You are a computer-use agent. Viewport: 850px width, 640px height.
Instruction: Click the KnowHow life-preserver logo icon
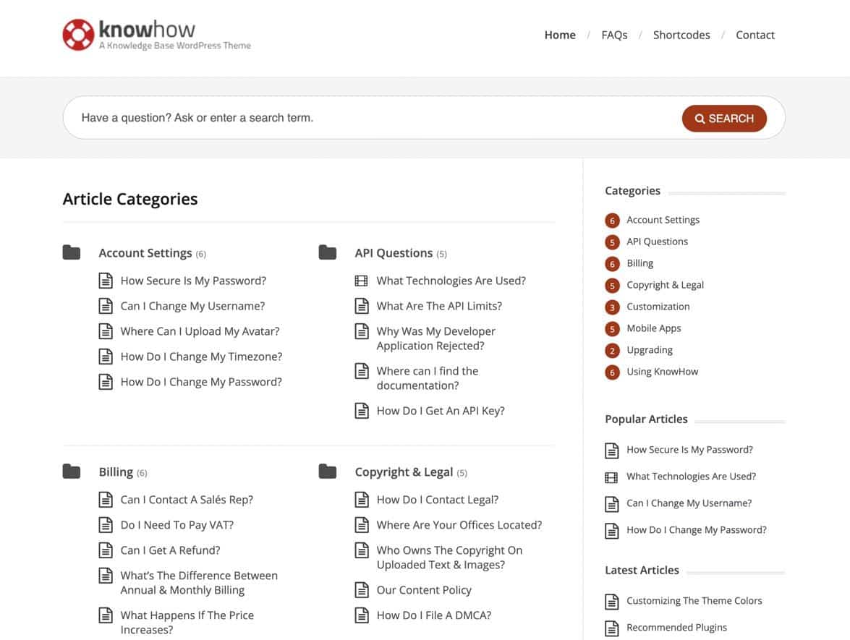(78, 34)
